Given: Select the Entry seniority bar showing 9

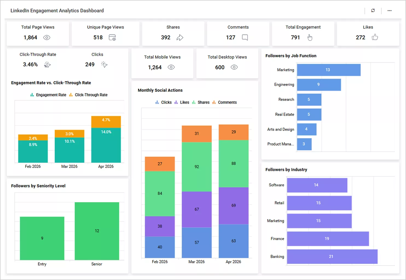Looking at the screenshot, I should click(42, 238).
